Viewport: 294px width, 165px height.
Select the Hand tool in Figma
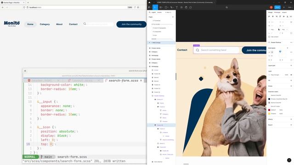[186, 7]
